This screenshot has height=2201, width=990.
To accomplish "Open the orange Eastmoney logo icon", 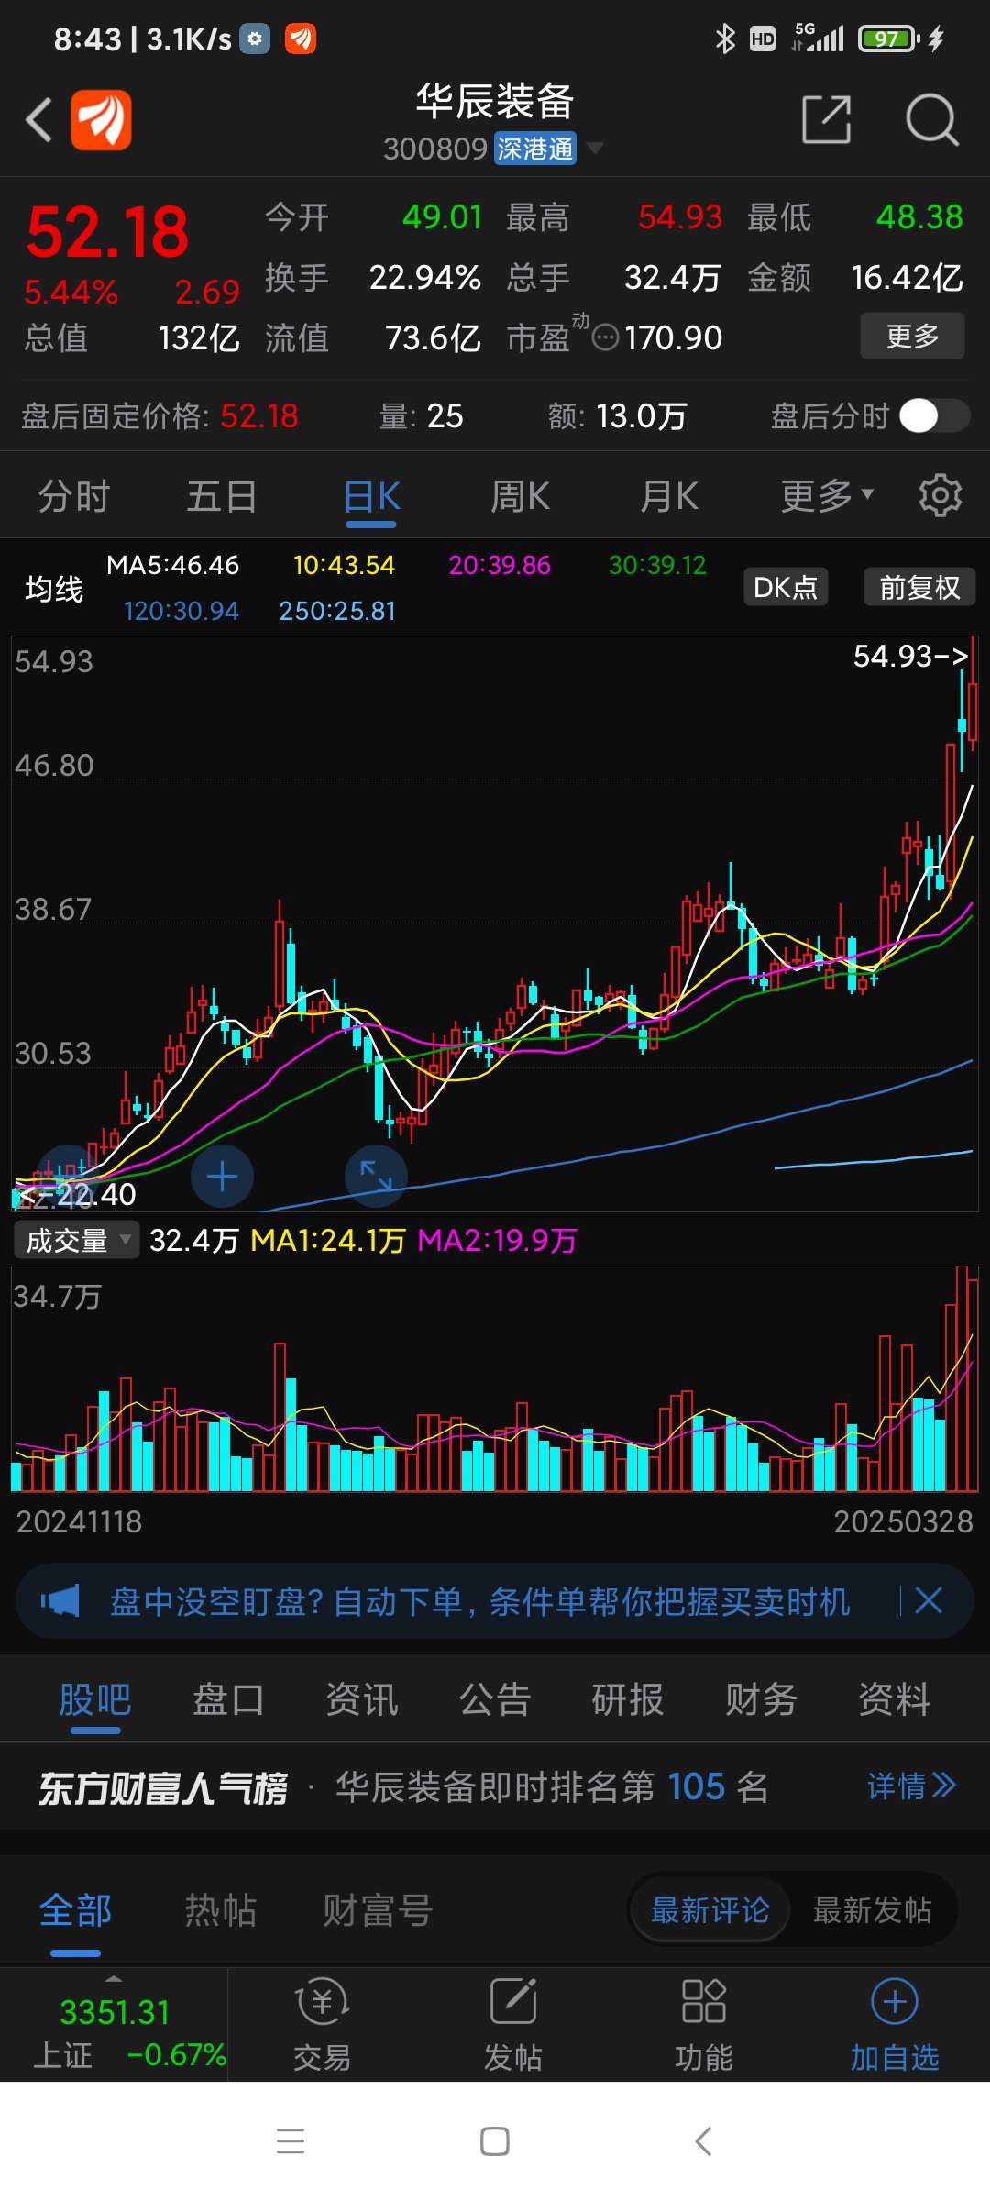I will [102, 119].
